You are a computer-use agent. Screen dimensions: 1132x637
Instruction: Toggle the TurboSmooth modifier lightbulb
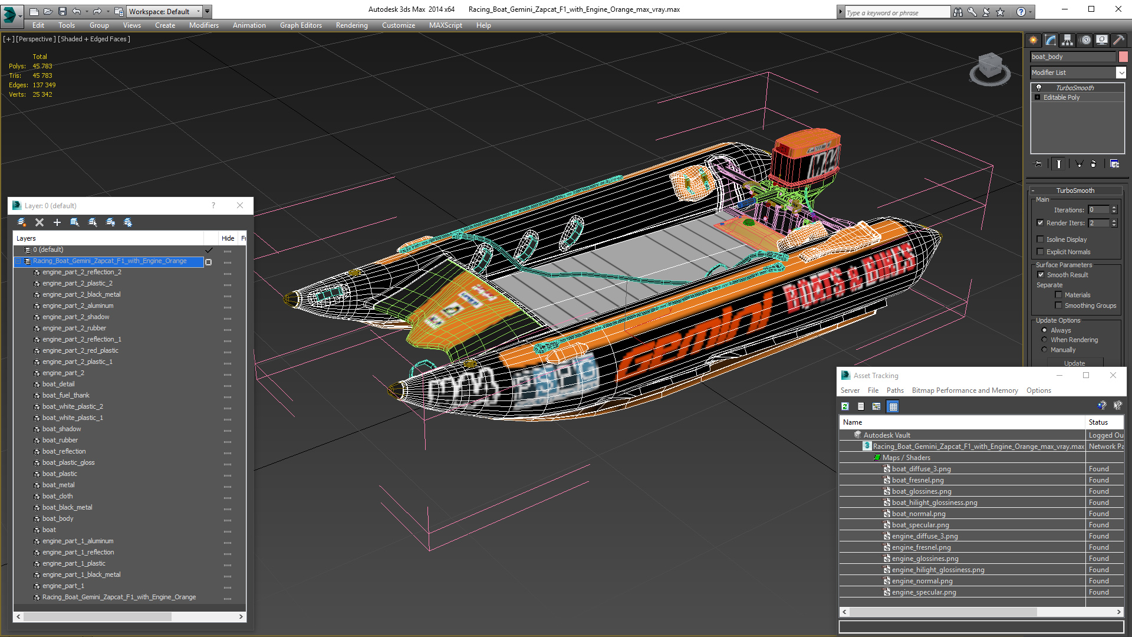pyautogui.click(x=1039, y=87)
